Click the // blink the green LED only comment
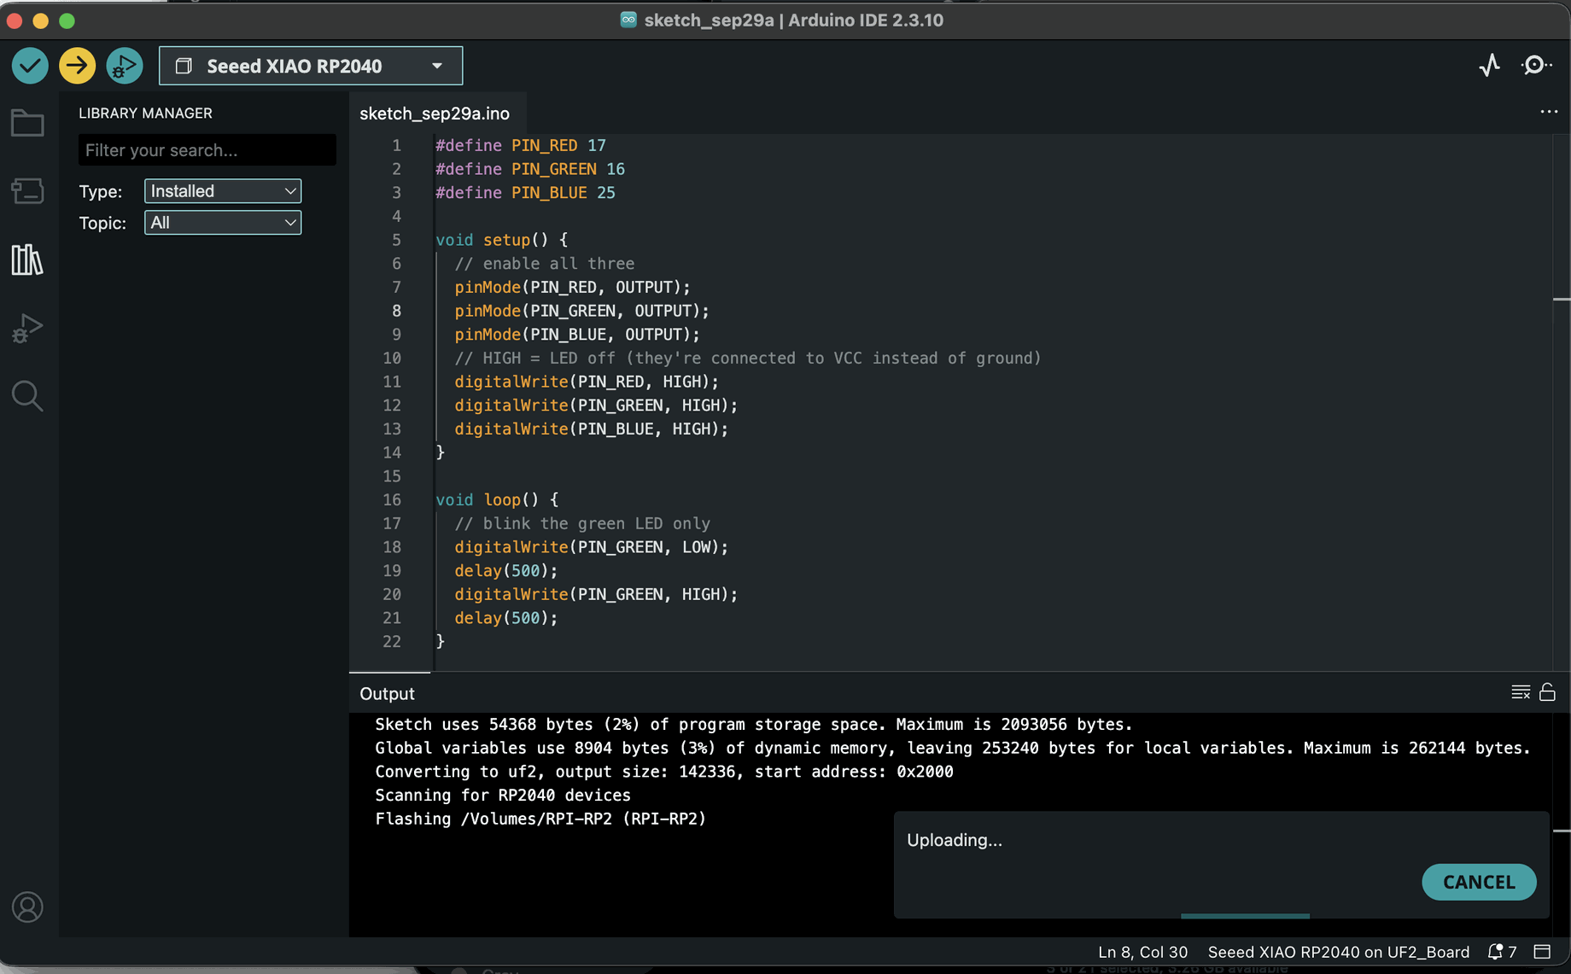Screen dimensions: 1571x974 (582, 524)
